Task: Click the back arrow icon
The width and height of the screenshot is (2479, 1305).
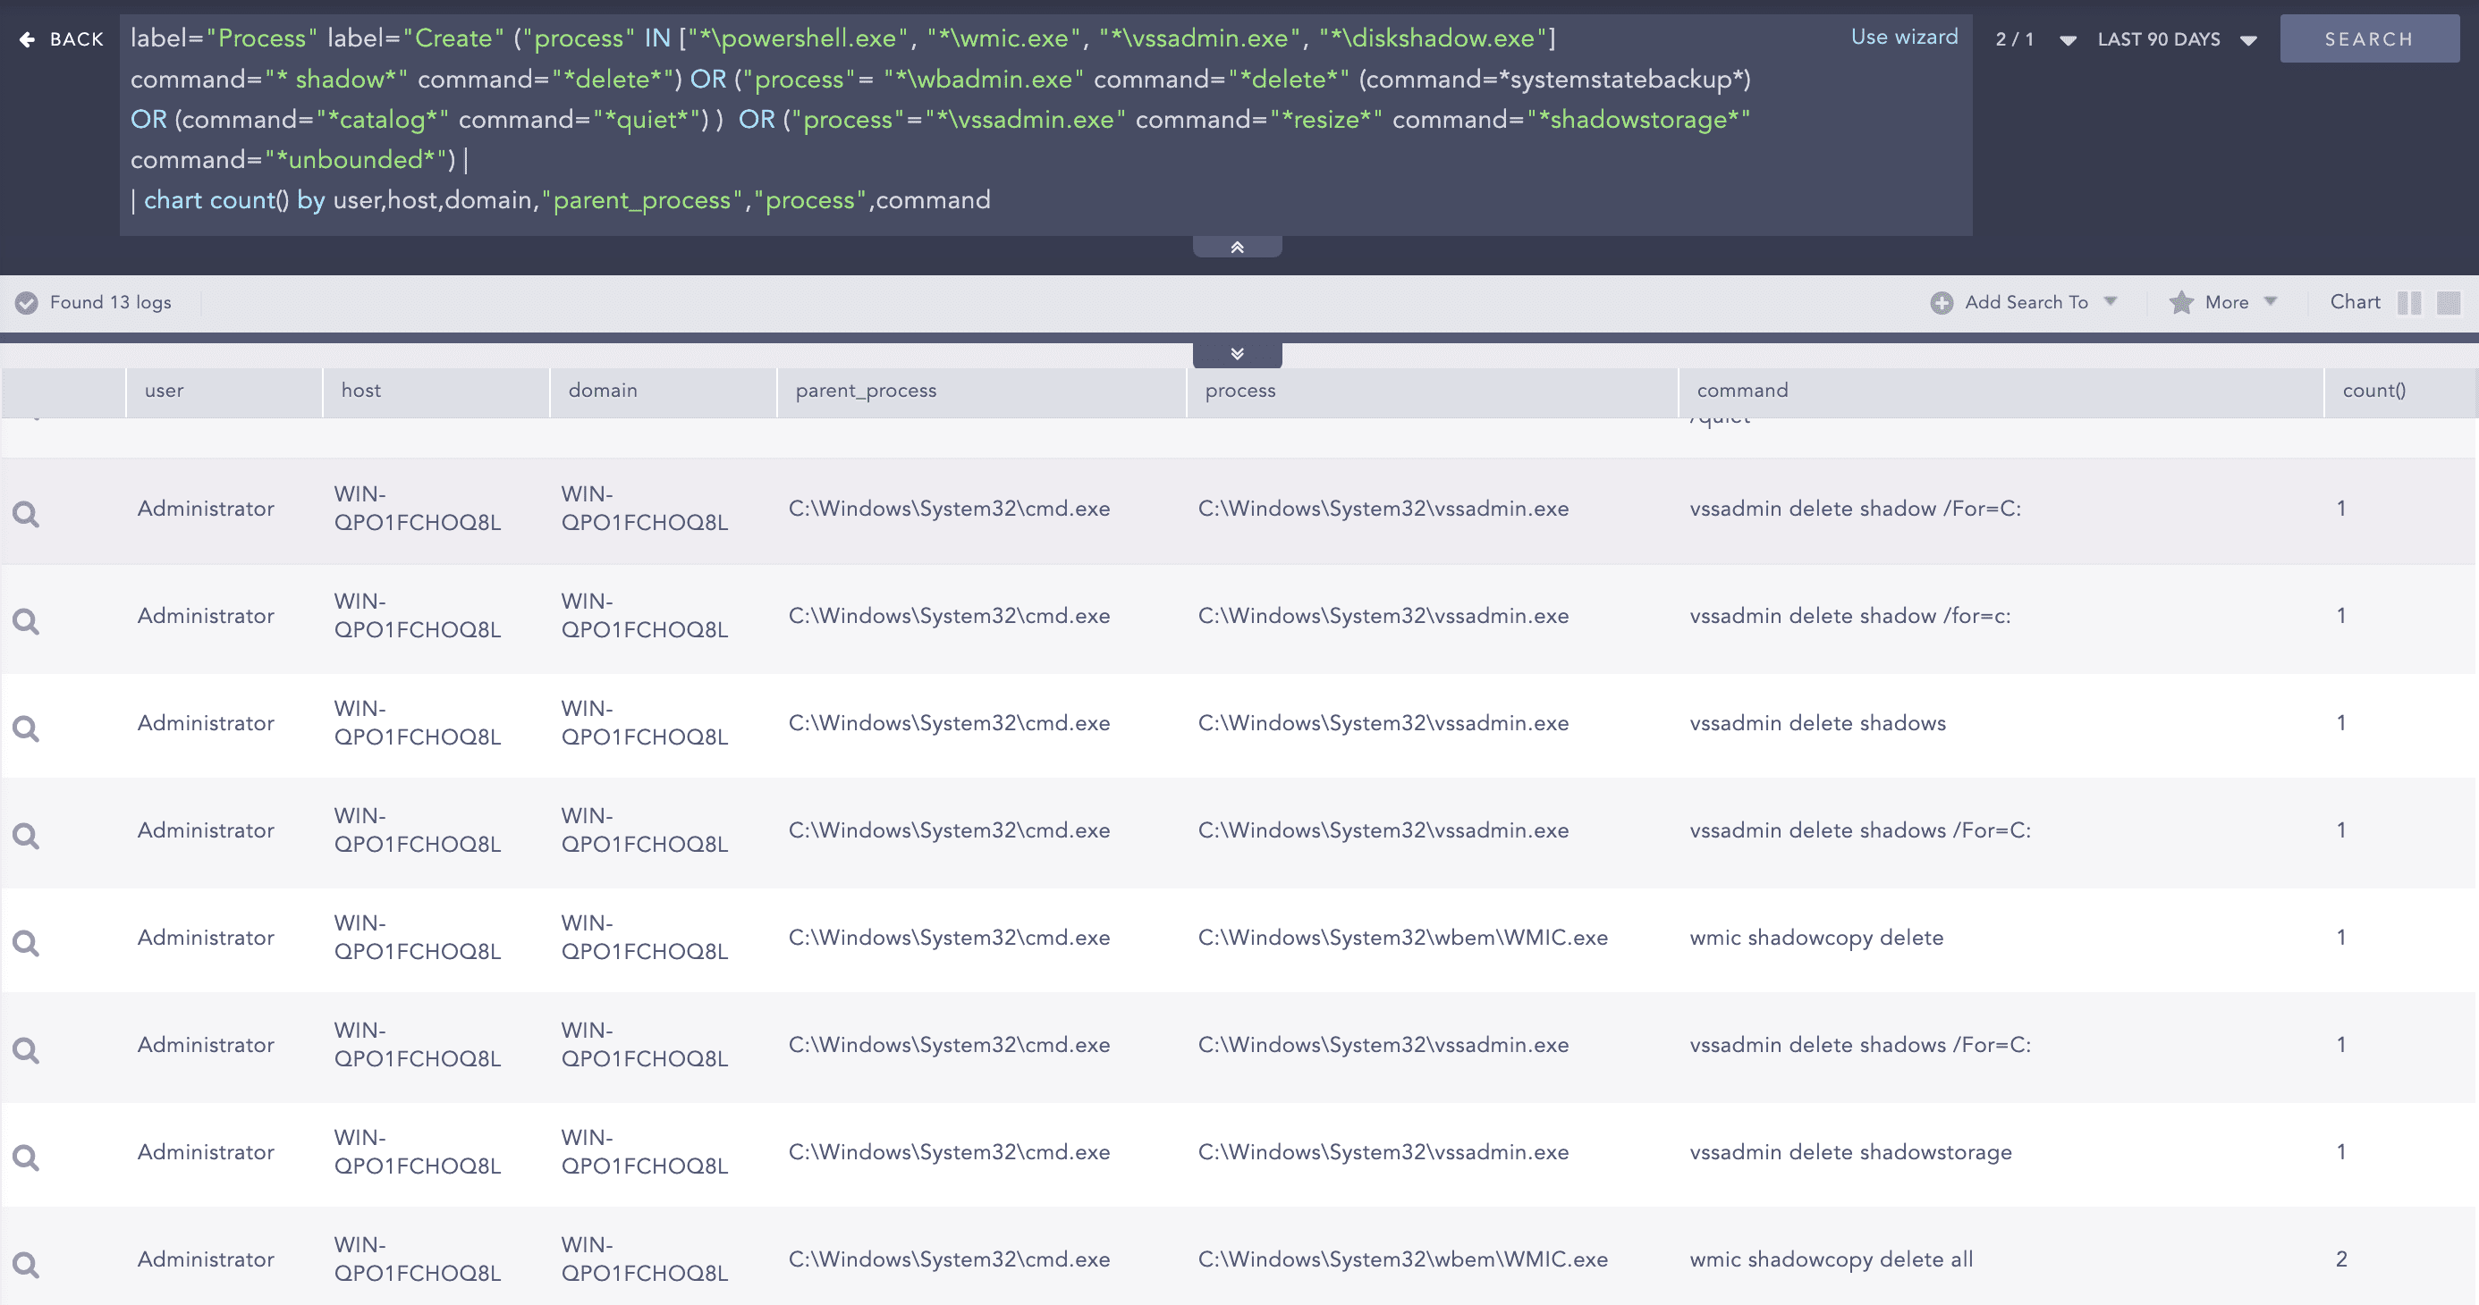Action: click(x=27, y=39)
